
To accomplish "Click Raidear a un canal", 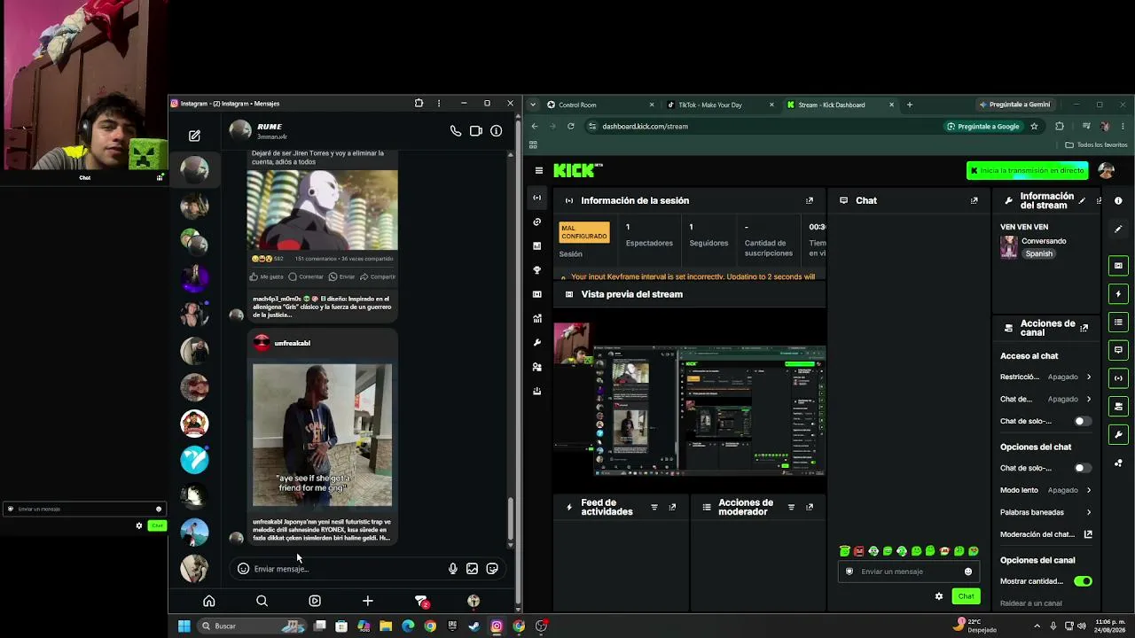I will click(x=1030, y=603).
